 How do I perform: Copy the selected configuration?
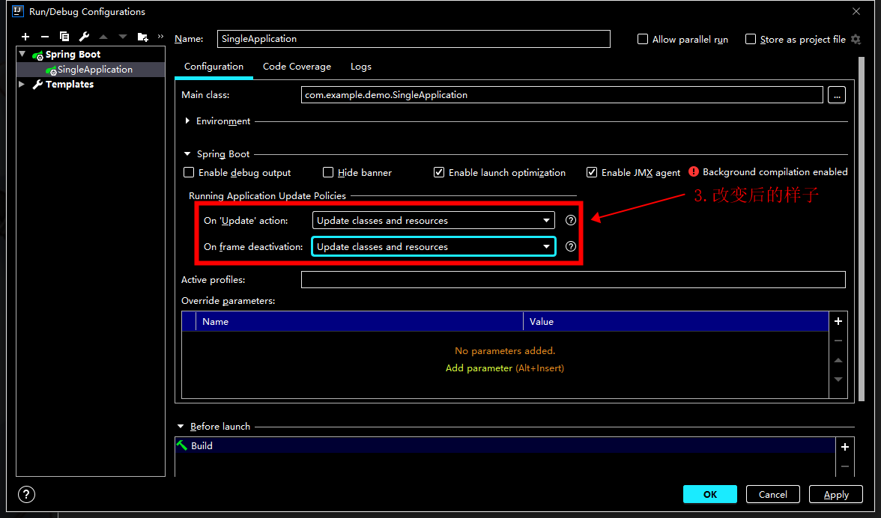pyautogui.click(x=64, y=37)
